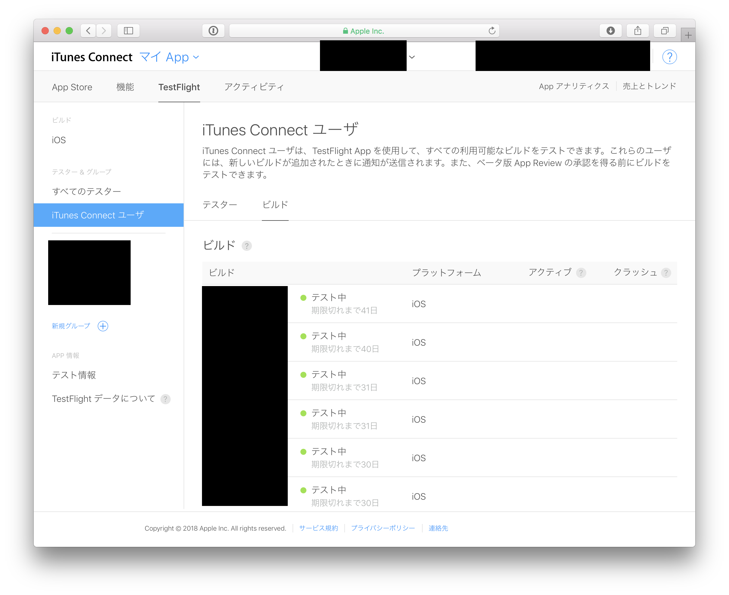Click help icon next to TestFlight データについて
729x595 pixels.
[165, 399]
